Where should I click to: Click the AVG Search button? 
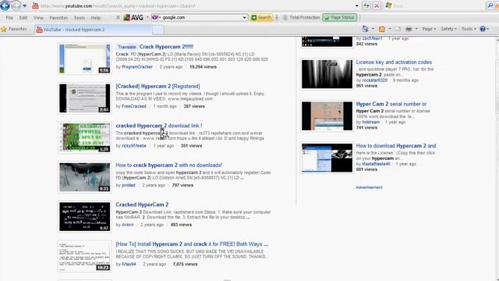261,17
